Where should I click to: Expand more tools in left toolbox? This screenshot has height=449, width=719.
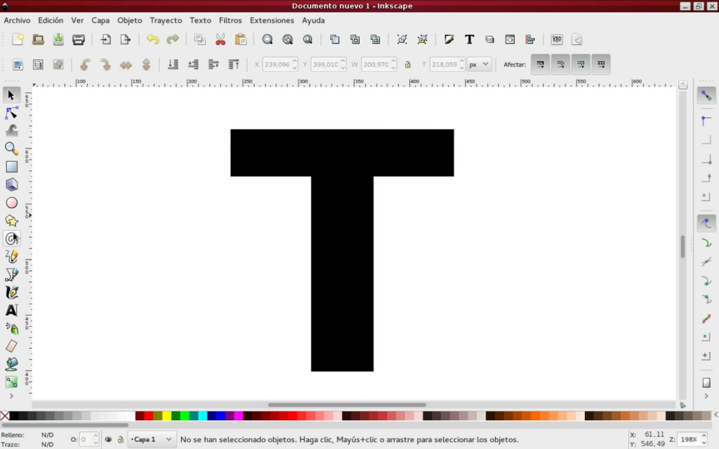(11, 396)
